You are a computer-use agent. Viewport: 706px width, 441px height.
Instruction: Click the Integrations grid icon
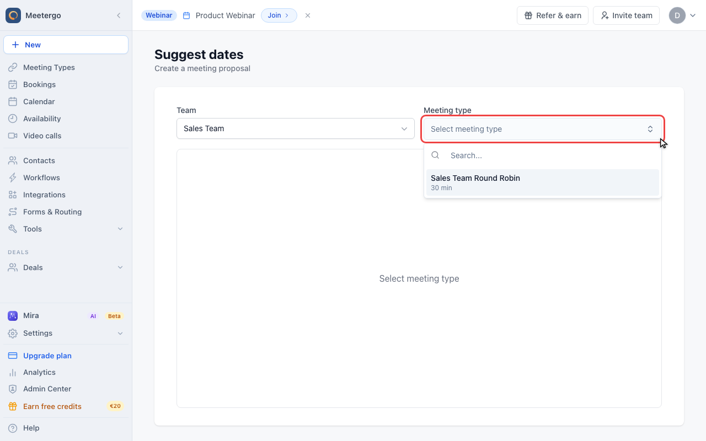click(x=13, y=195)
